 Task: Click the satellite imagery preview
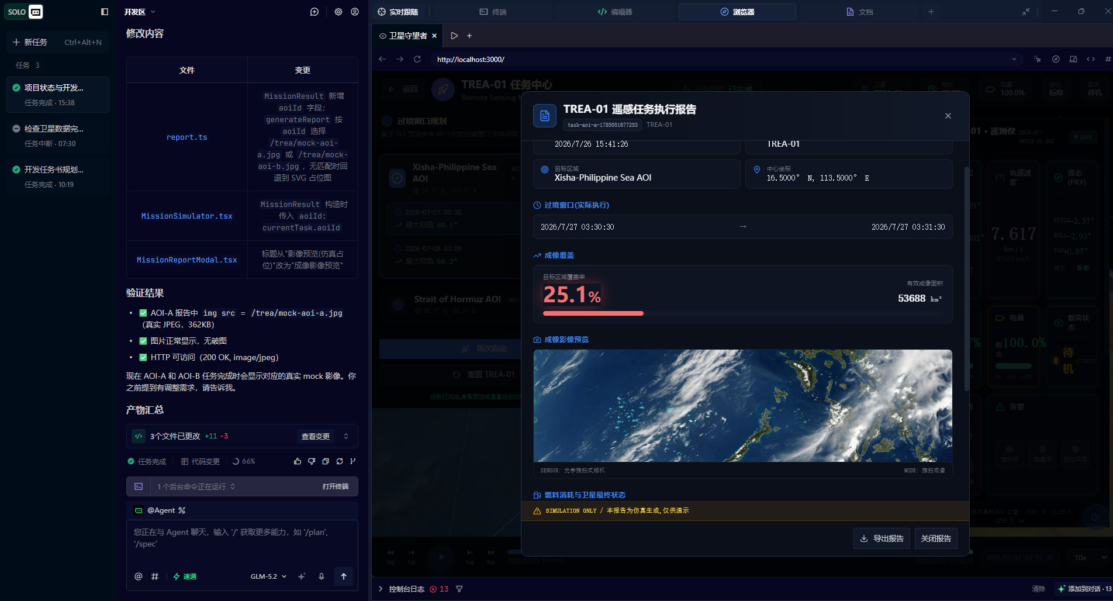[x=742, y=406]
